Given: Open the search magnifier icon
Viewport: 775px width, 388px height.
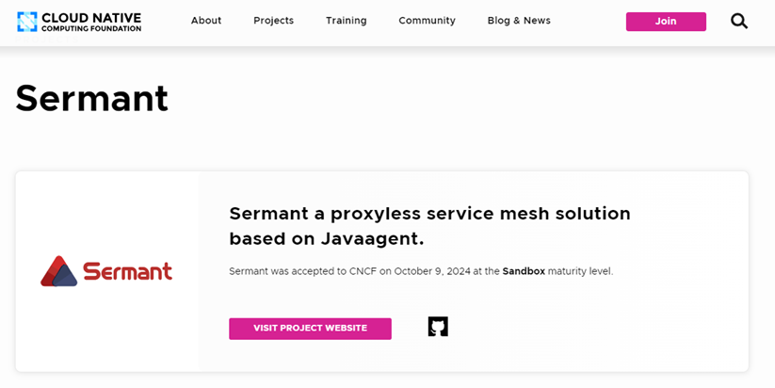Looking at the screenshot, I should (739, 21).
